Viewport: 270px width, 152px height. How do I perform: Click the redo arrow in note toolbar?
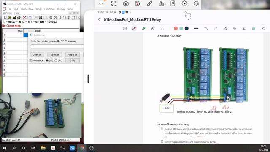click(216, 28)
